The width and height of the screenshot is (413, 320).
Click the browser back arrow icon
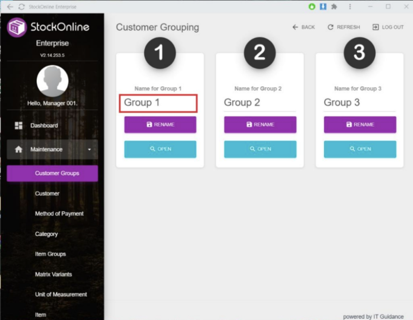10,7
